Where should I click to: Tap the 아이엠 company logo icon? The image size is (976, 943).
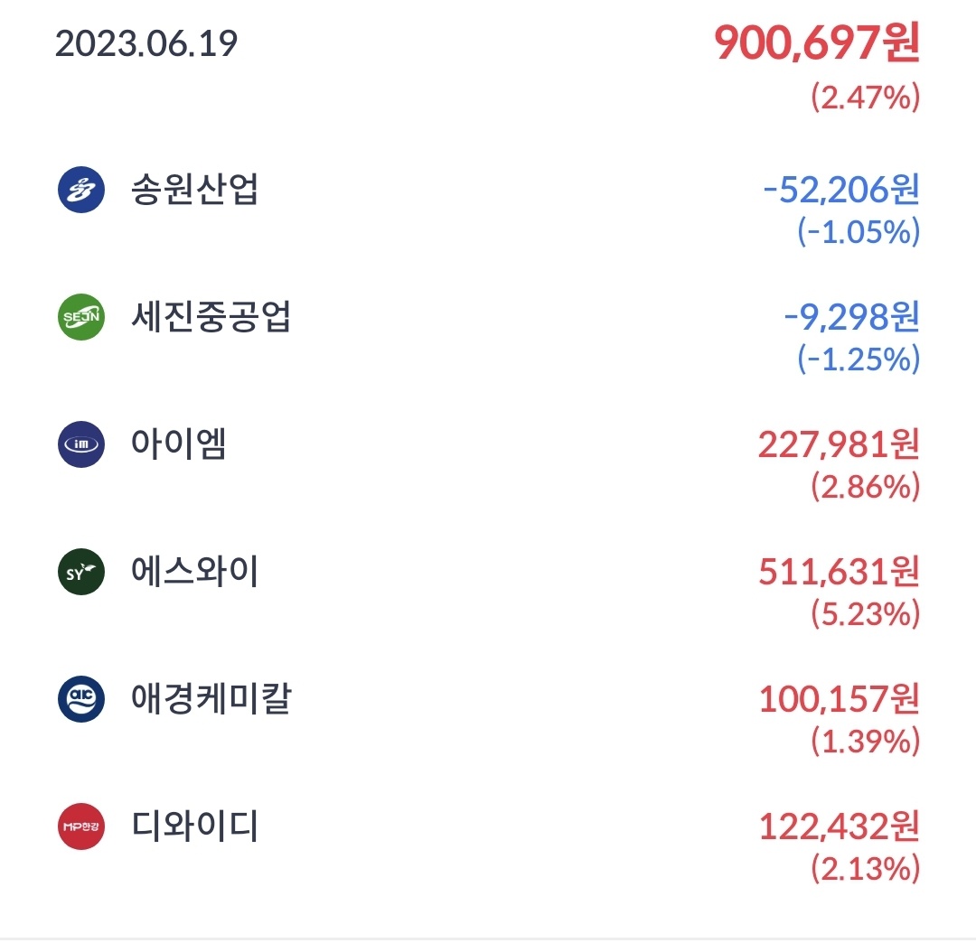pyautogui.click(x=81, y=444)
